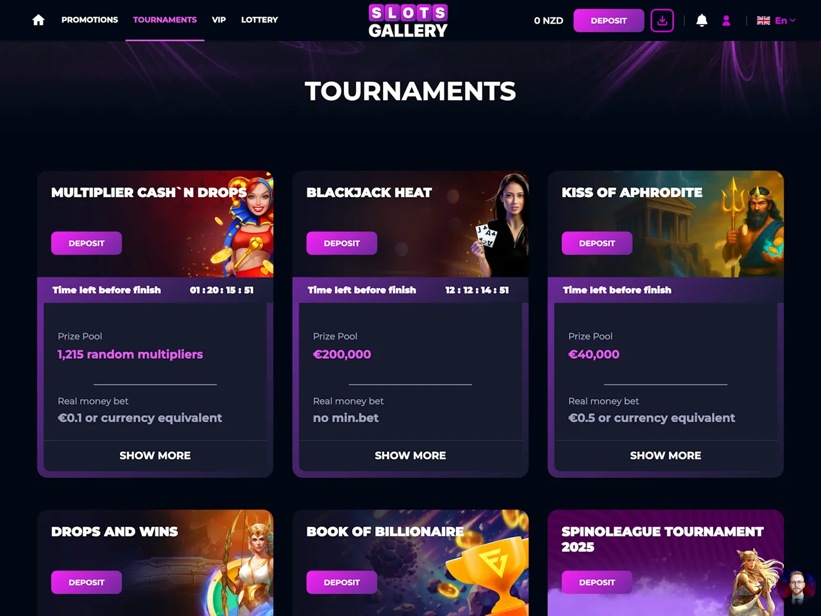
Task: Open the notifications bell
Action: coord(702,21)
